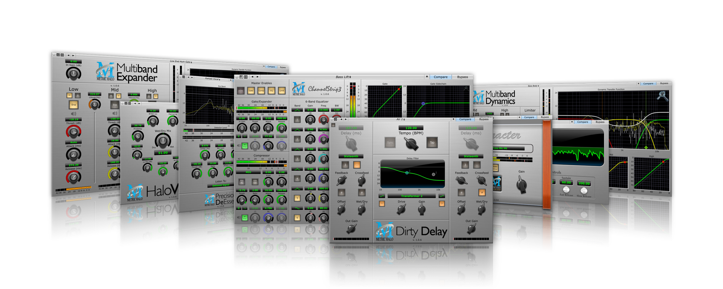This screenshot has height=289, width=723.
Task: Click the ChannelStrip3 previous preset arrow
Action: click(x=252, y=77)
